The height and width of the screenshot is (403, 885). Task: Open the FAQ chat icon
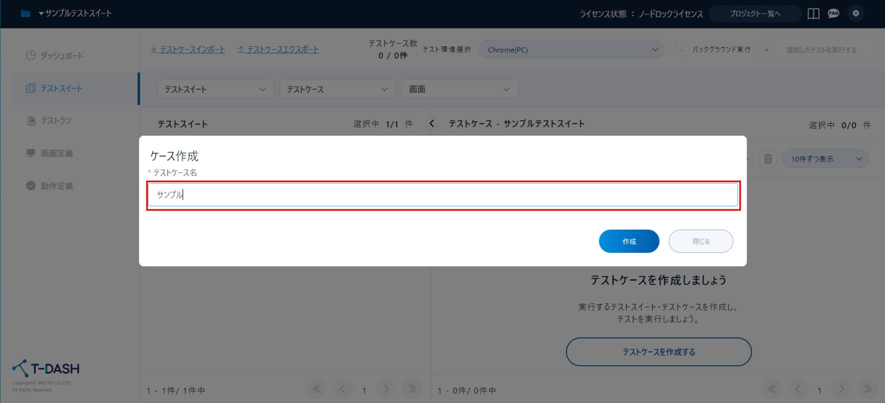[833, 14]
